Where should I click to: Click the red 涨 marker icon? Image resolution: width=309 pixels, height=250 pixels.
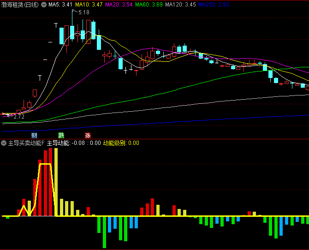pos(88,136)
